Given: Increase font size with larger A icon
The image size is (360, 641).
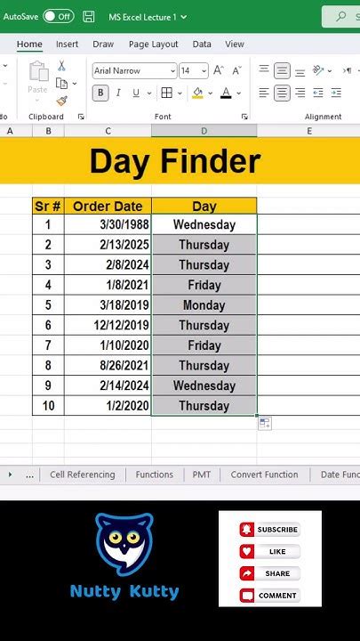Looking at the screenshot, I should [219, 70].
